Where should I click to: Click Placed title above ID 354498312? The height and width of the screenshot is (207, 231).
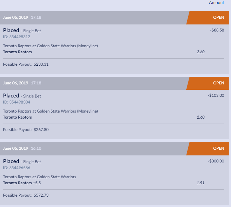[x=11, y=30]
